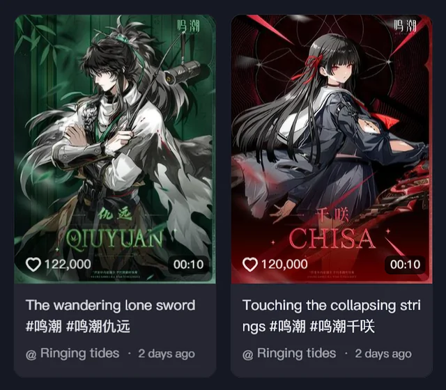Like the Chisa video with heart icon

tap(250, 265)
